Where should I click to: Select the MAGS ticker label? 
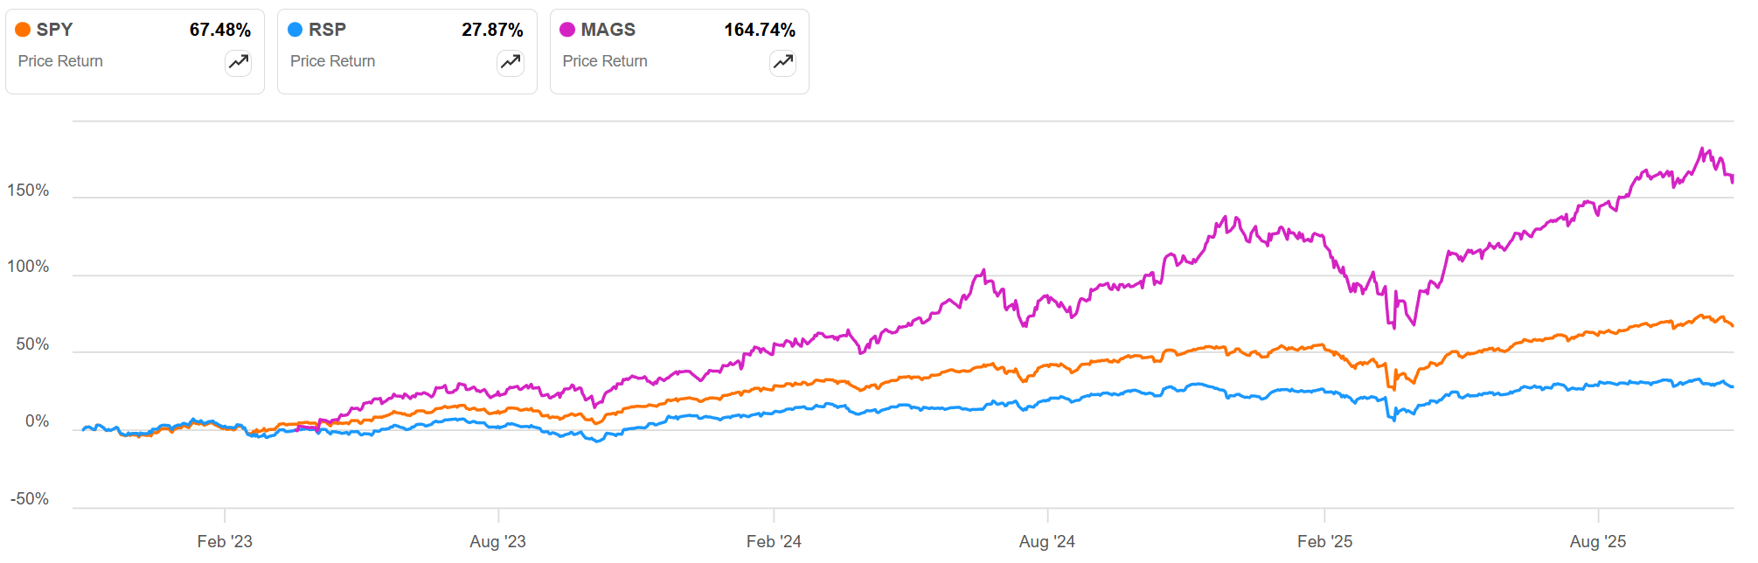pyautogui.click(x=608, y=30)
